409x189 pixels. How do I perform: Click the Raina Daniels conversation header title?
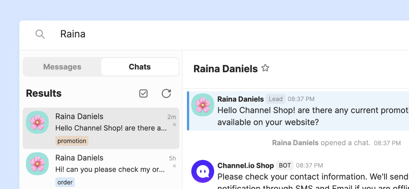(225, 69)
